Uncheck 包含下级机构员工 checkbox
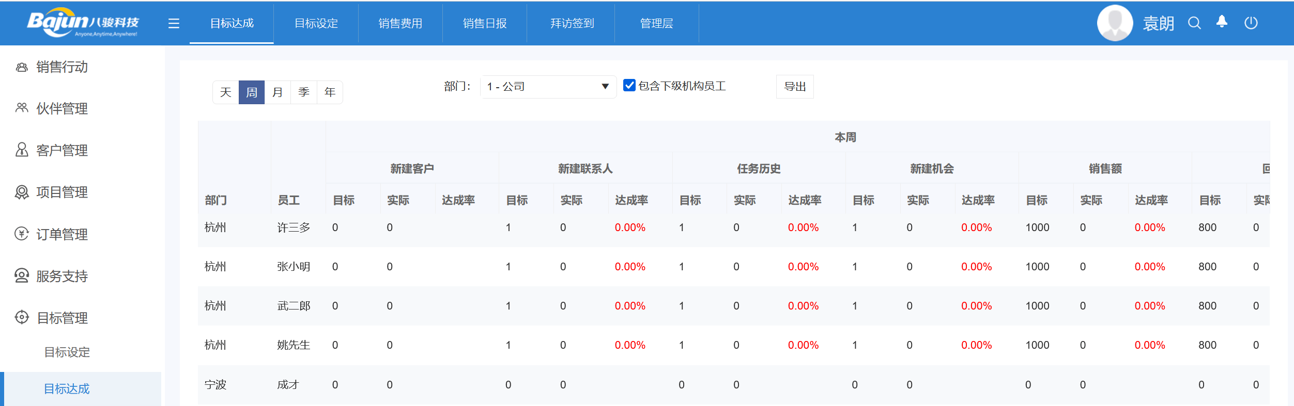Viewport: 1294px width, 406px height. [x=629, y=86]
